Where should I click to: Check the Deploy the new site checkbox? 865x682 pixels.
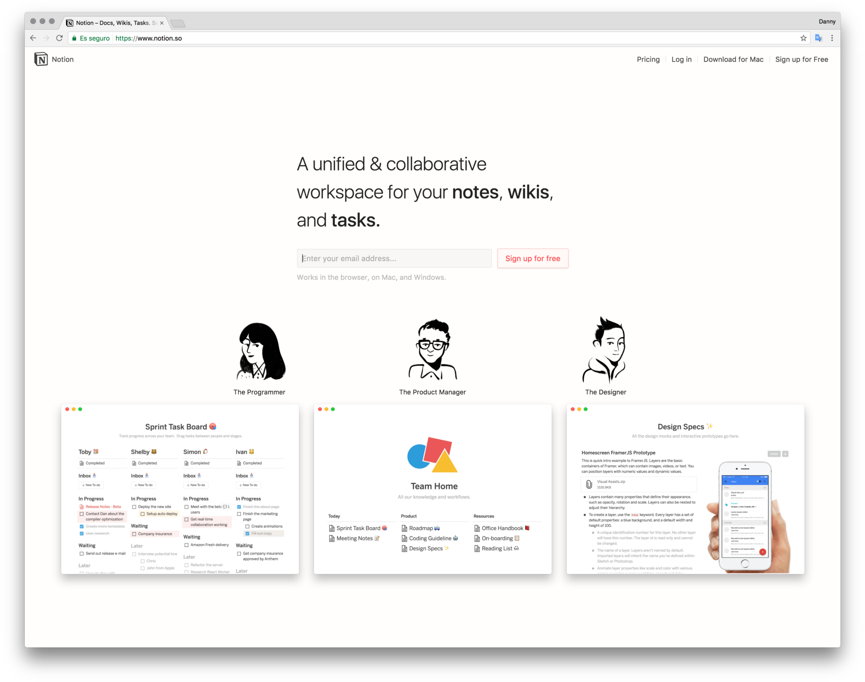pyautogui.click(x=134, y=507)
